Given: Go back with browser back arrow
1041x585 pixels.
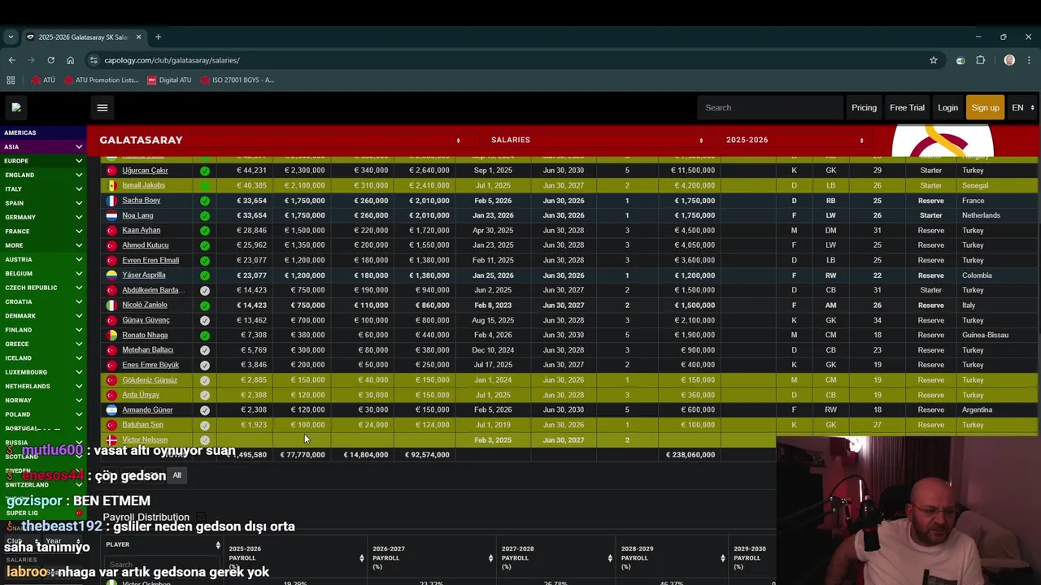Looking at the screenshot, I should pyautogui.click(x=11, y=60).
